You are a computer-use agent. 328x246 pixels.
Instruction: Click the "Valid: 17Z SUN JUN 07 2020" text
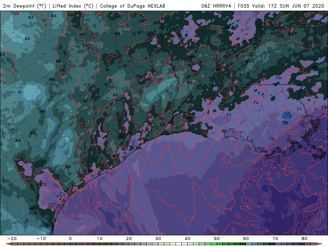pos(288,6)
